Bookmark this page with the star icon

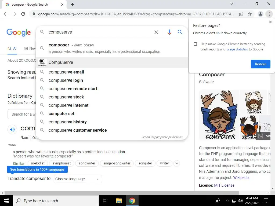pos(250,14)
